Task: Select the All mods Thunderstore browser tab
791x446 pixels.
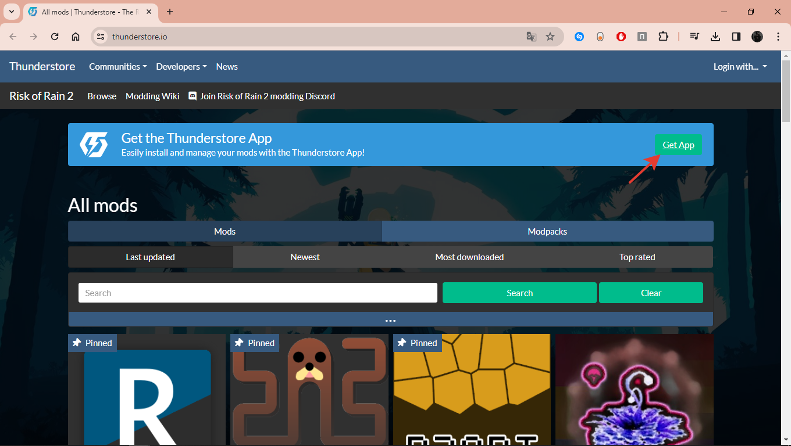Action: tap(91, 12)
